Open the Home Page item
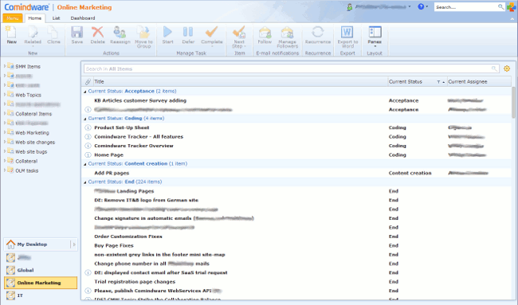This screenshot has height=305, width=518. (108, 154)
